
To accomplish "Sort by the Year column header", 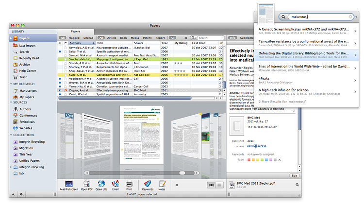I will (x=166, y=43).
